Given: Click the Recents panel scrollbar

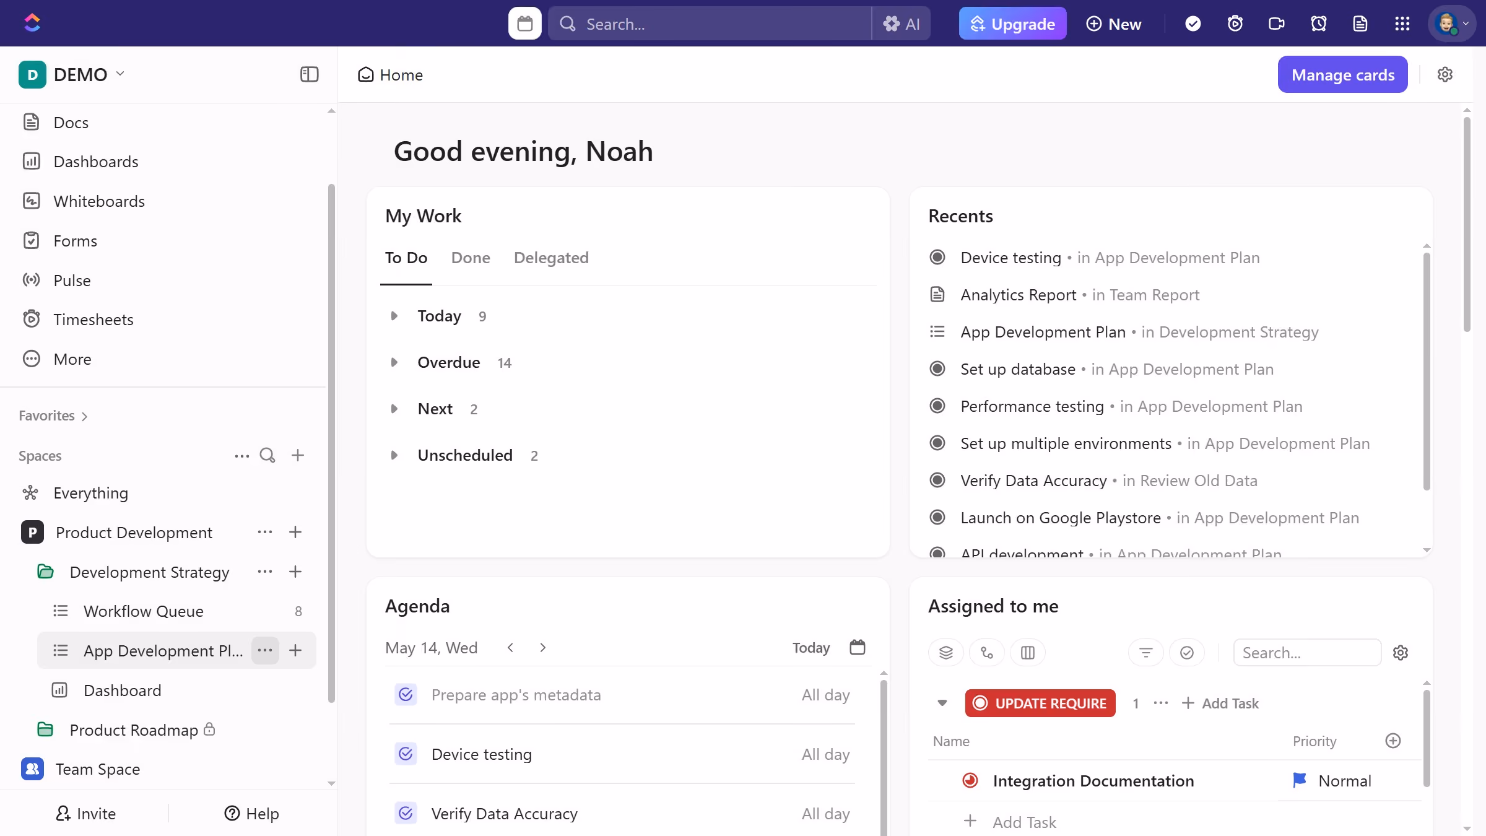Looking at the screenshot, I should pyautogui.click(x=1427, y=372).
